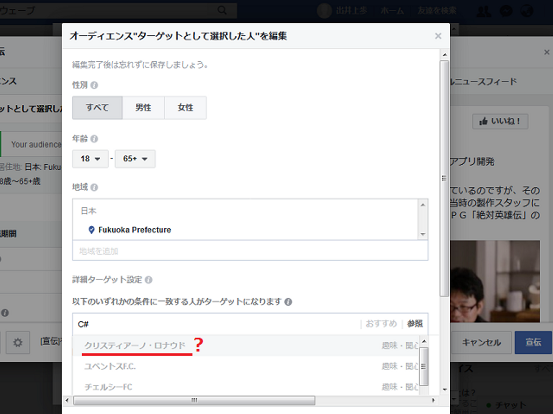553x414 pixels.
Task: Click the horizontal scrollbar right arrow
Action: [434, 400]
